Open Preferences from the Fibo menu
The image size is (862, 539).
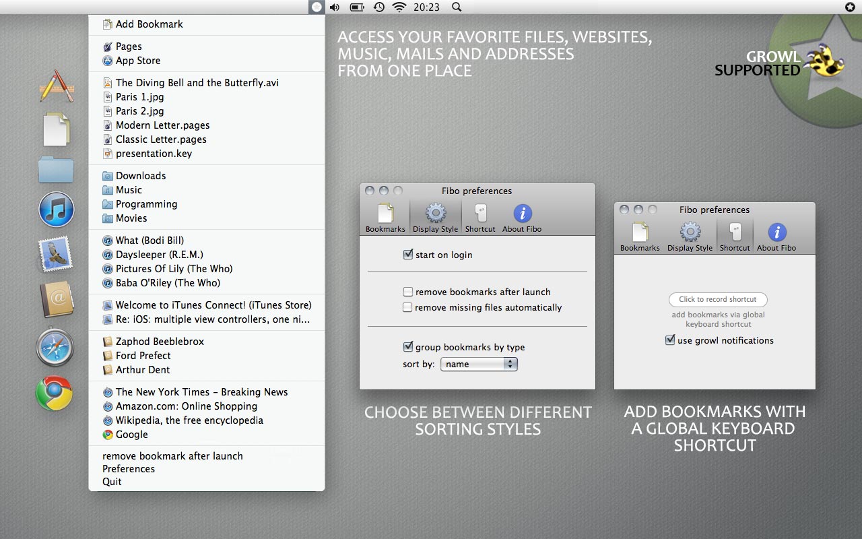coord(207,469)
